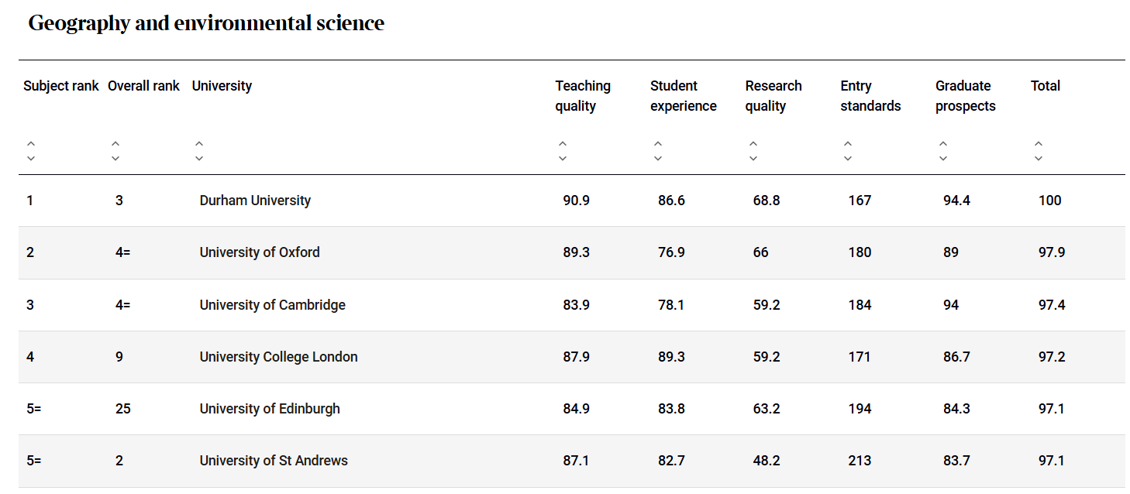Sort Graduate prospects descending arrow
Image resolution: width=1130 pixels, height=494 pixels.
tap(943, 159)
